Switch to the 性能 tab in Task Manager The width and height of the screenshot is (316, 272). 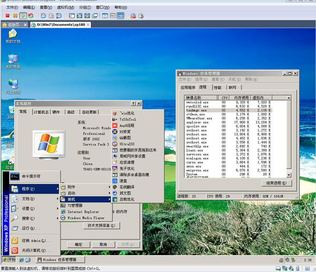(217, 87)
